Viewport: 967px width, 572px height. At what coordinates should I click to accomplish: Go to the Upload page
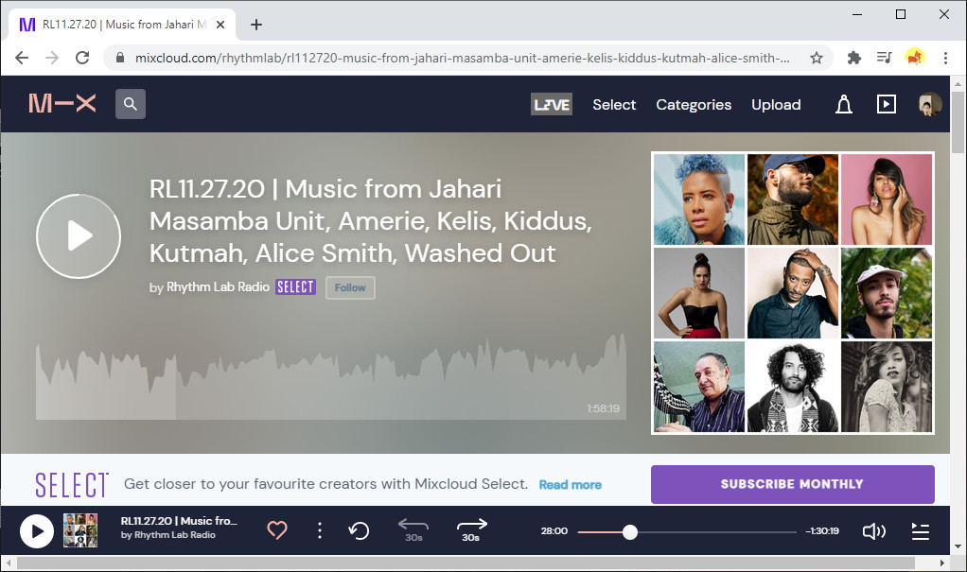coord(776,105)
